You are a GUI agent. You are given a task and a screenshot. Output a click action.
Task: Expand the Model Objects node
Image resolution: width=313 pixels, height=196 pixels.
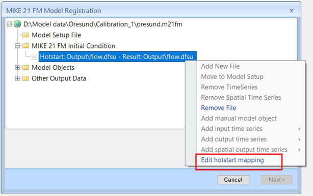coord(17,68)
